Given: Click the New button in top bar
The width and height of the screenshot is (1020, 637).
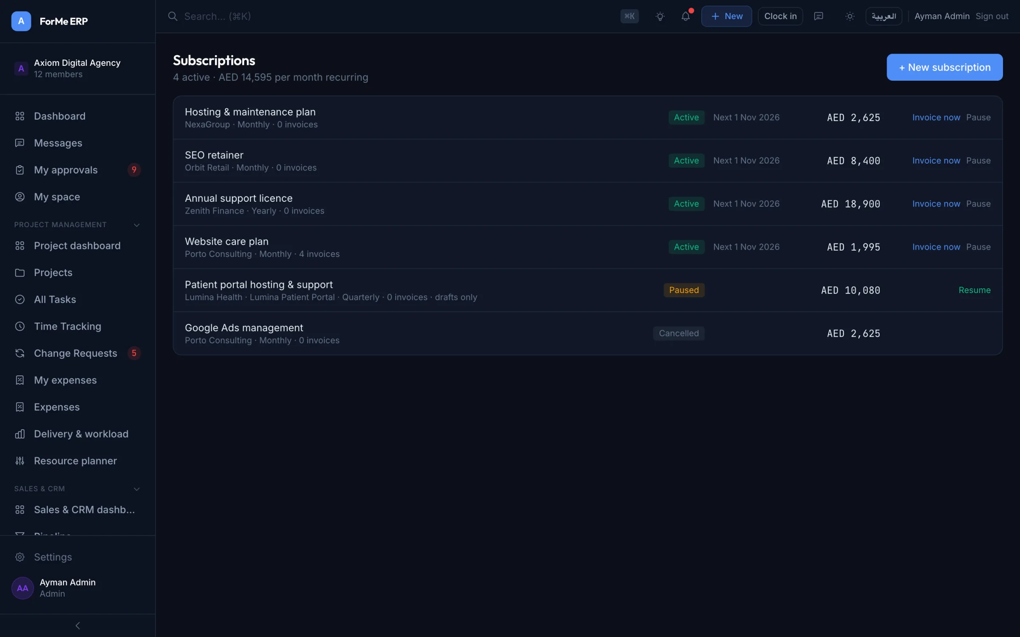Looking at the screenshot, I should (x=726, y=16).
